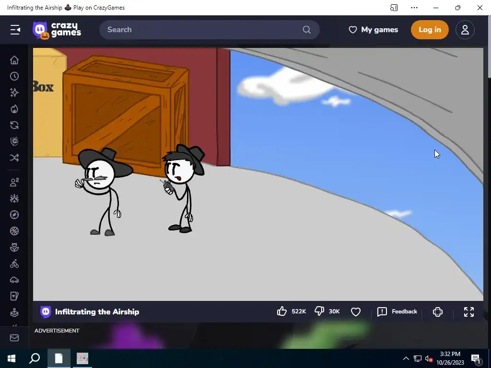
Task: Open Basketball games icon
Action: point(14,231)
